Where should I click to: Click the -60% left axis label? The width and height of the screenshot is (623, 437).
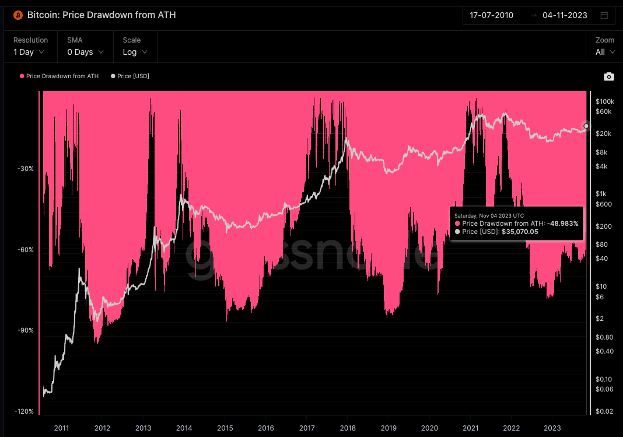click(26, 250)
